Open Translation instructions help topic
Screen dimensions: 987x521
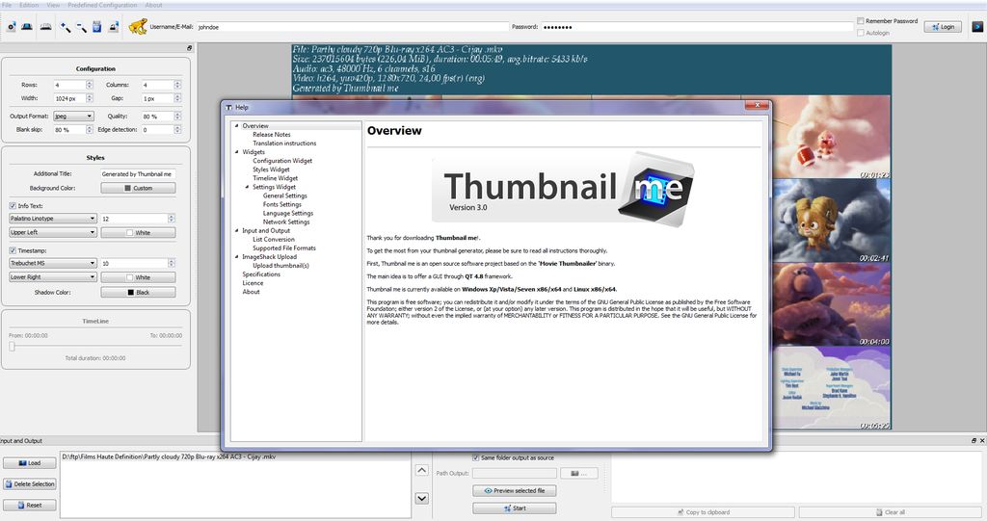pyautogui.click(x=284, y=143)
